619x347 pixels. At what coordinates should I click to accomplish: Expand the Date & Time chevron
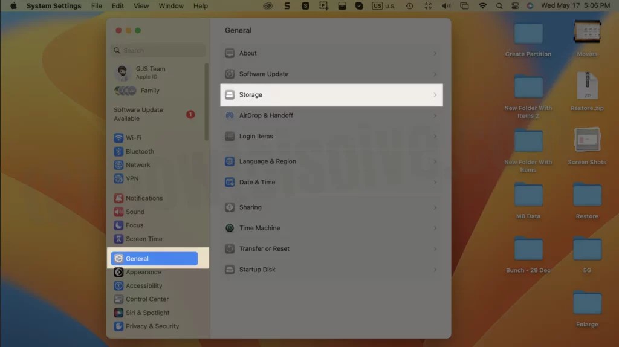pyautogui.click(x=435, y=183)
